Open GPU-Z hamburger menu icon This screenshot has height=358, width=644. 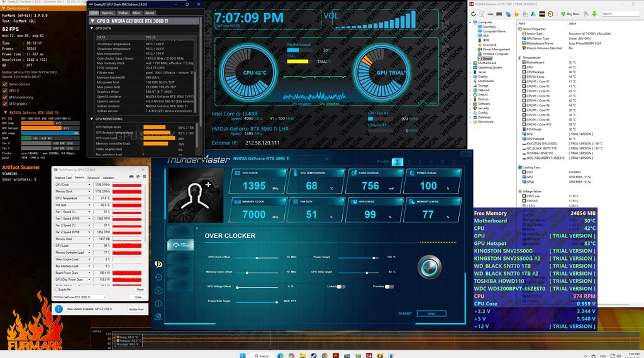point(144,176)
